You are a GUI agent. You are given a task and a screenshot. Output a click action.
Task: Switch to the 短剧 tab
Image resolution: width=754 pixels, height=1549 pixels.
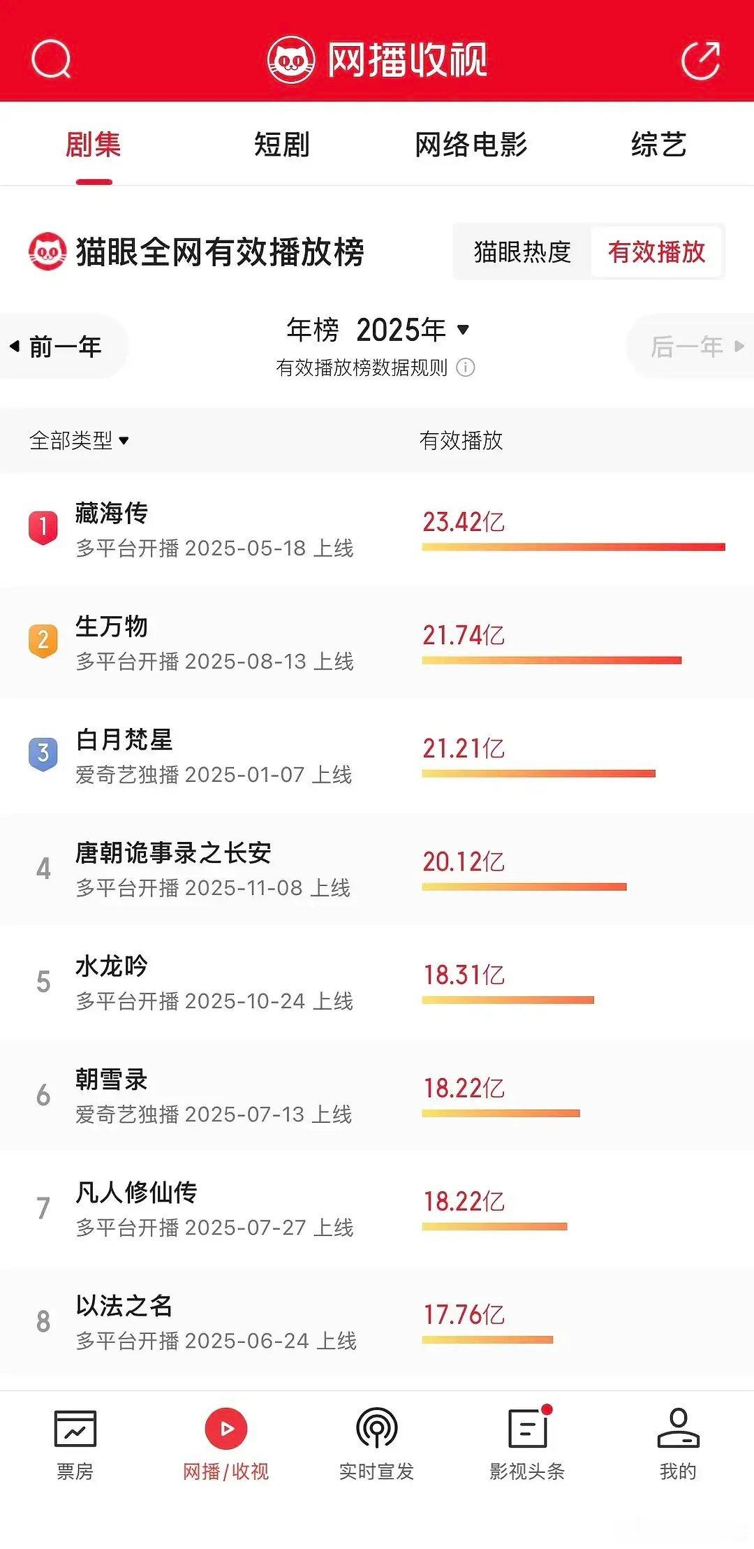282,145
